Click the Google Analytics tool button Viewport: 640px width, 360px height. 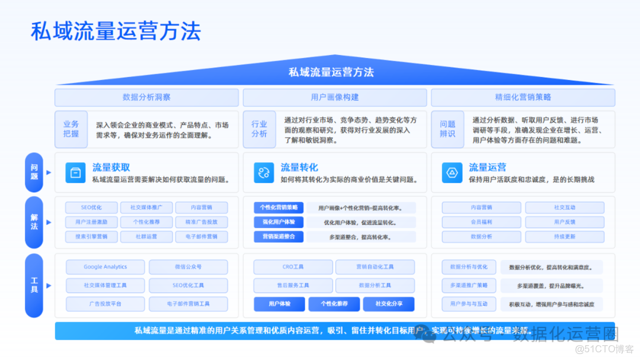click(105, 266)
